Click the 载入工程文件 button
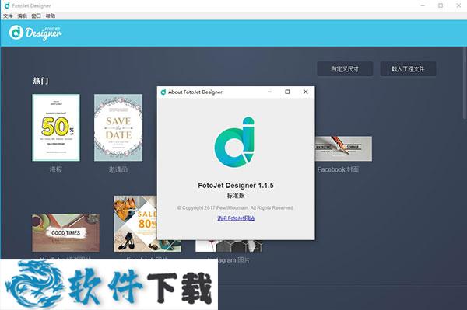467x310 pixels. click(408, 69)
